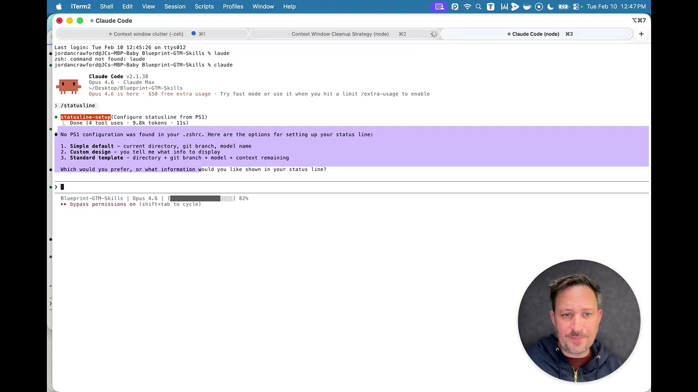
Task: Open the iTerm2 application menu
Action: [x=81, y=7]
